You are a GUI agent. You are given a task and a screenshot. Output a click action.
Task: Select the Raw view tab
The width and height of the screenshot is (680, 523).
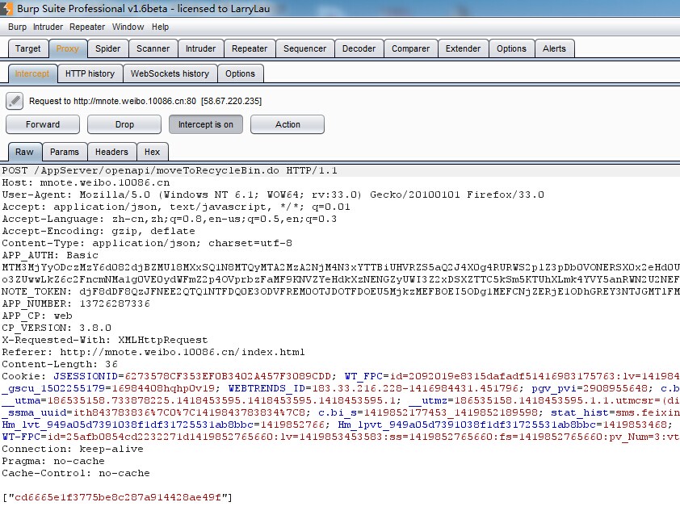point(25,152)
